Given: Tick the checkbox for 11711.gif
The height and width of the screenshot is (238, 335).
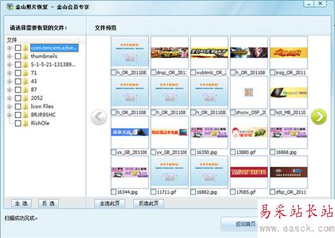Looking at the screenshot, I should 153,192.
